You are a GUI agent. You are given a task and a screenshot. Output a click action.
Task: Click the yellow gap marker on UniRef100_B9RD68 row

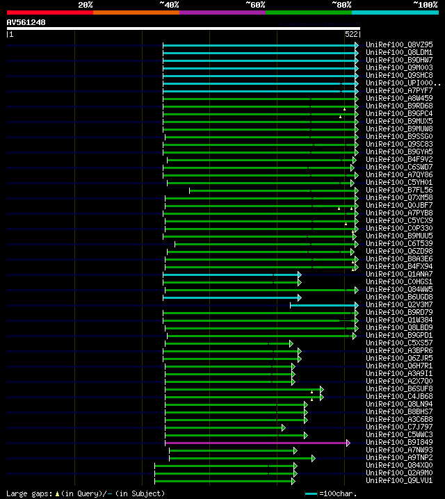(344, 109)
